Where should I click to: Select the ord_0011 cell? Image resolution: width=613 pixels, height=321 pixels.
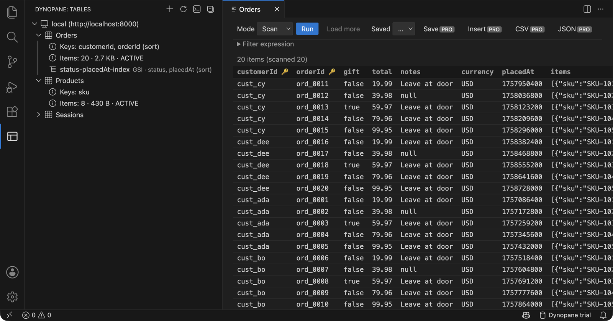(312, 84)
